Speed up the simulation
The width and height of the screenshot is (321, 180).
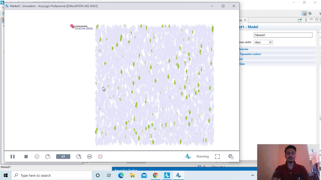79,156
